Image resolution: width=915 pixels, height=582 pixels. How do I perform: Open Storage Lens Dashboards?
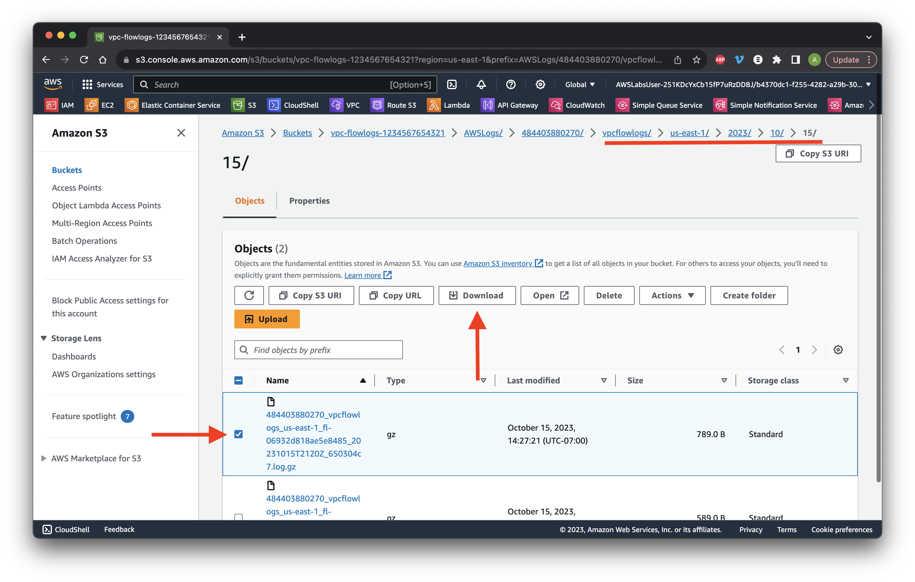click(x=74, y=356)
